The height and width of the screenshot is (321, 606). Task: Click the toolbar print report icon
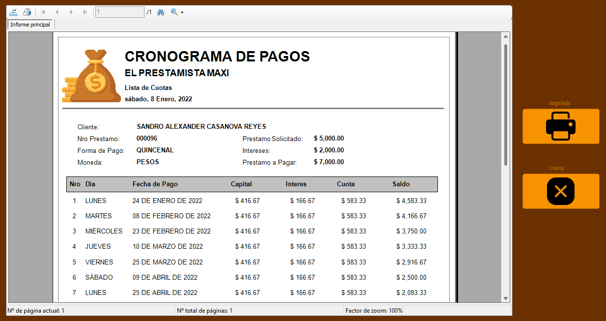(27, 12)
